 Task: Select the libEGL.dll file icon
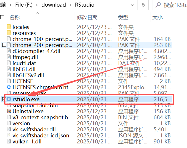9,69
